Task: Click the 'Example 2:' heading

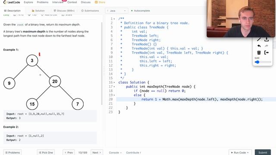Action: point(11,127)
